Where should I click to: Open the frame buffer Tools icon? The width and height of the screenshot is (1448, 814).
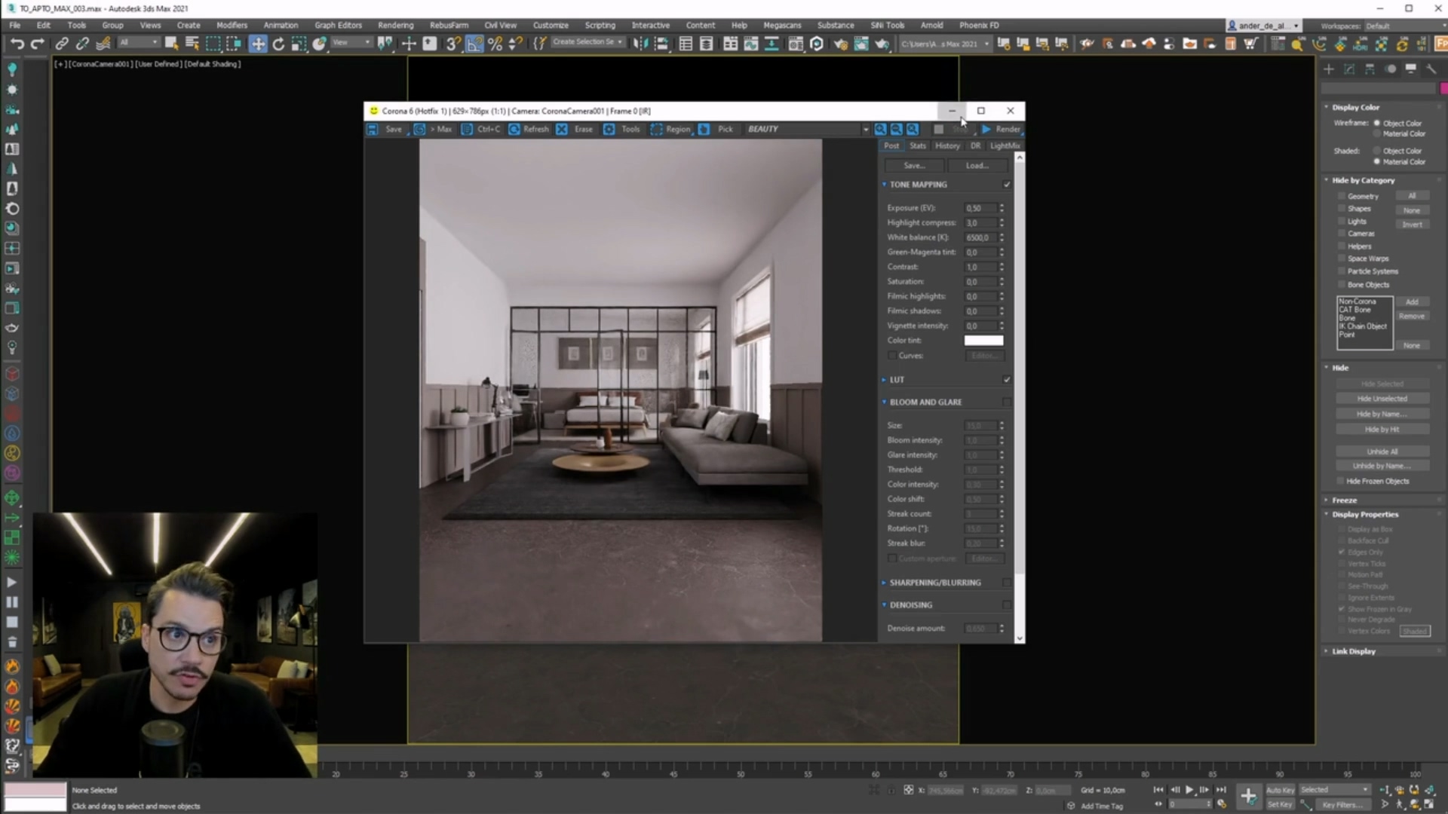609,130
